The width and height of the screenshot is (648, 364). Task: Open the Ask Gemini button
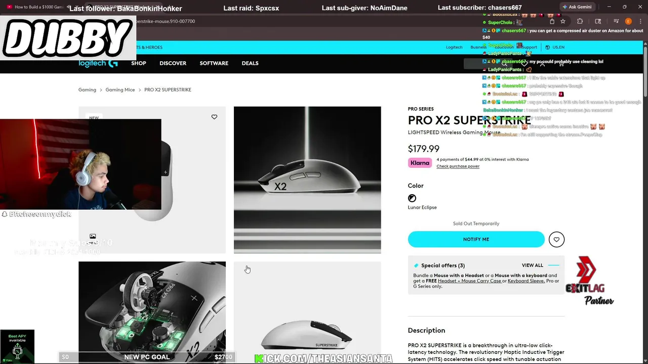click(x=577, y=7)
